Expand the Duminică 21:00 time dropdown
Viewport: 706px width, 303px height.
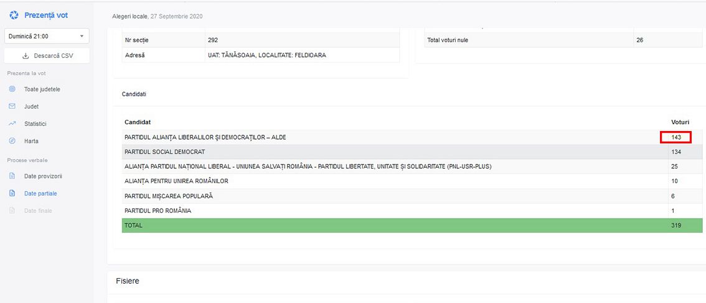[47, 37]
